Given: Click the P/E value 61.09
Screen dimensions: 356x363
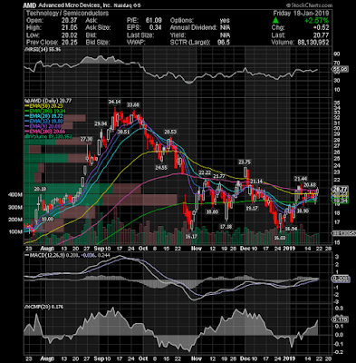Looking at the screenshot, I should [x=154, y=20].
